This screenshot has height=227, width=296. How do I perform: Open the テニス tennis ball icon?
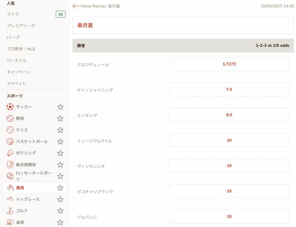pyautogui.click(x=10, y=130)
